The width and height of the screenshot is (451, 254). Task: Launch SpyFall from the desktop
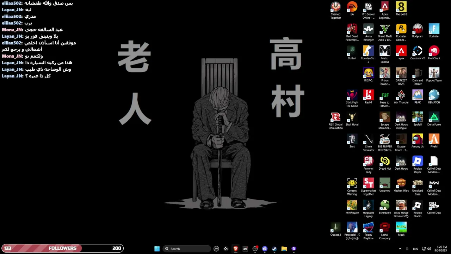coord(418,119)
